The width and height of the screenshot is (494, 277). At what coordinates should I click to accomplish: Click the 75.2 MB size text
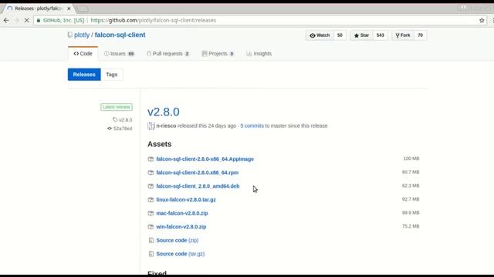[411, 226]
